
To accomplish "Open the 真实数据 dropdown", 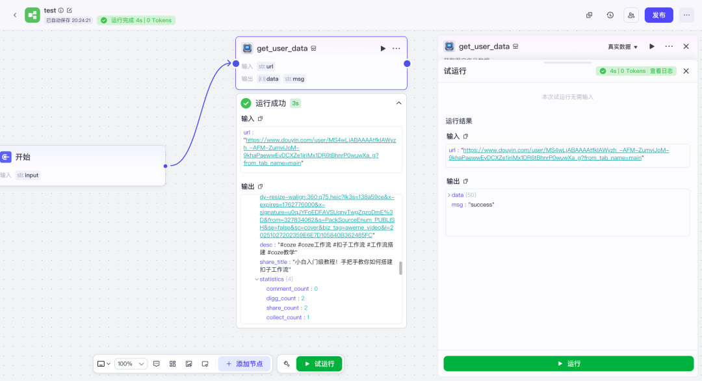I will (x=623, y=47).
